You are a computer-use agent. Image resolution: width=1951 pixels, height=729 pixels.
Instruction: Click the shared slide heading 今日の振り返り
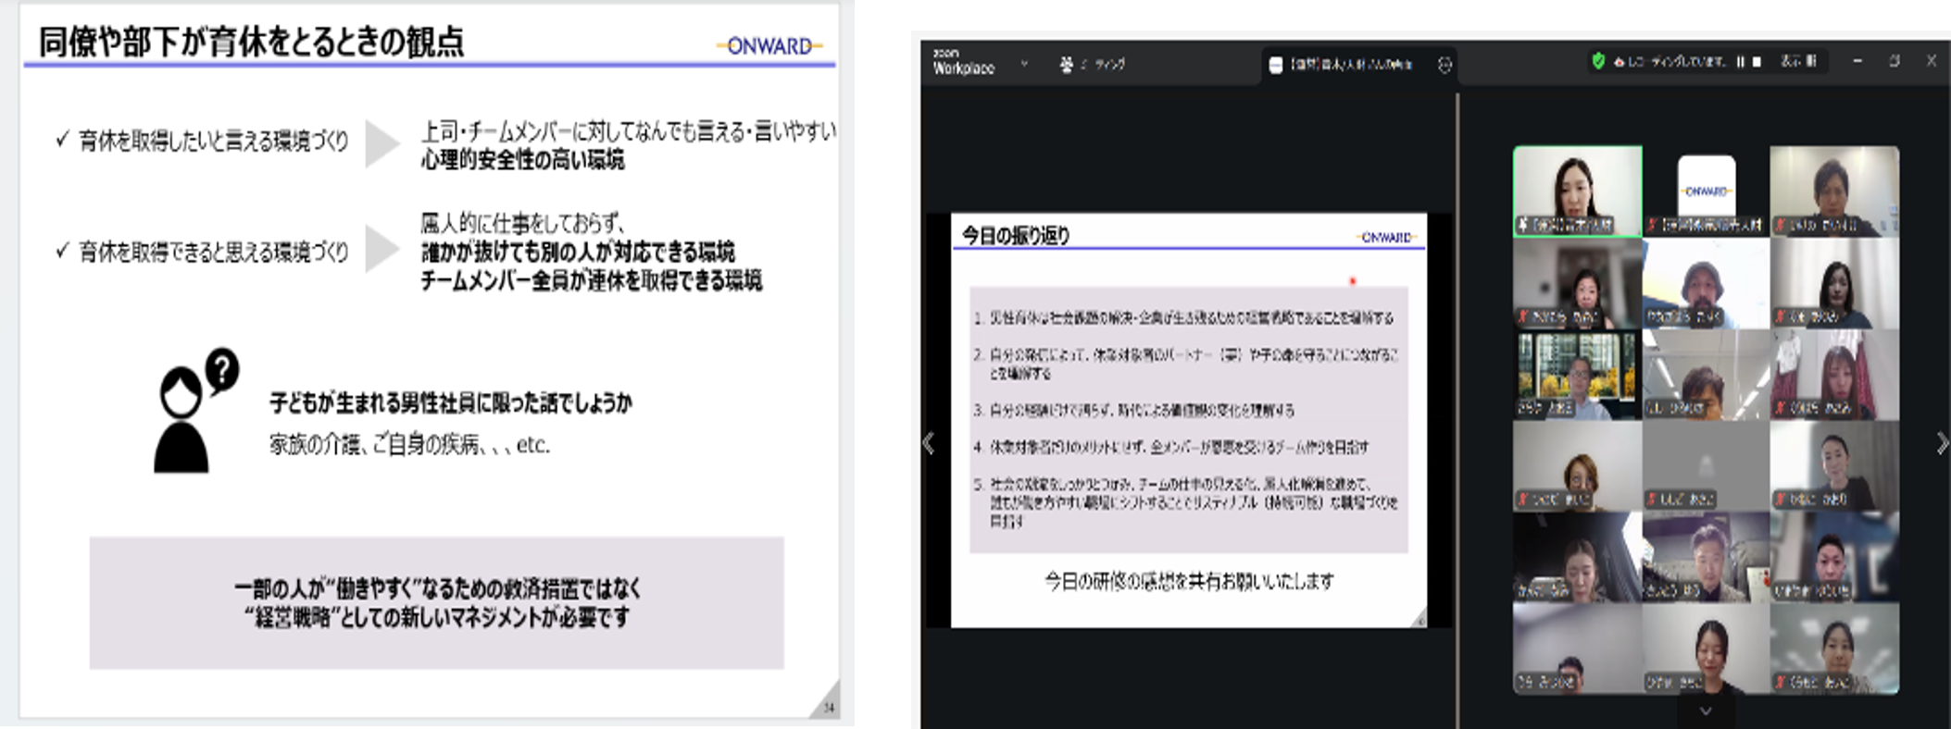point(1017,235)
